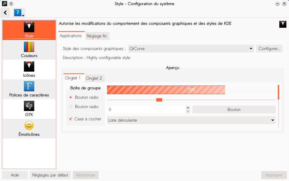Open the QtCurve widget style dropdown

[x=191, y=49]
